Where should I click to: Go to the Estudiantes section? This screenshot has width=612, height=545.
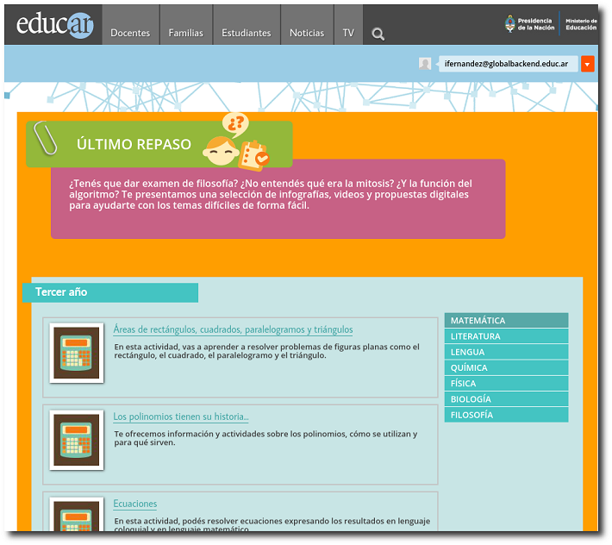tap(246, 33)
